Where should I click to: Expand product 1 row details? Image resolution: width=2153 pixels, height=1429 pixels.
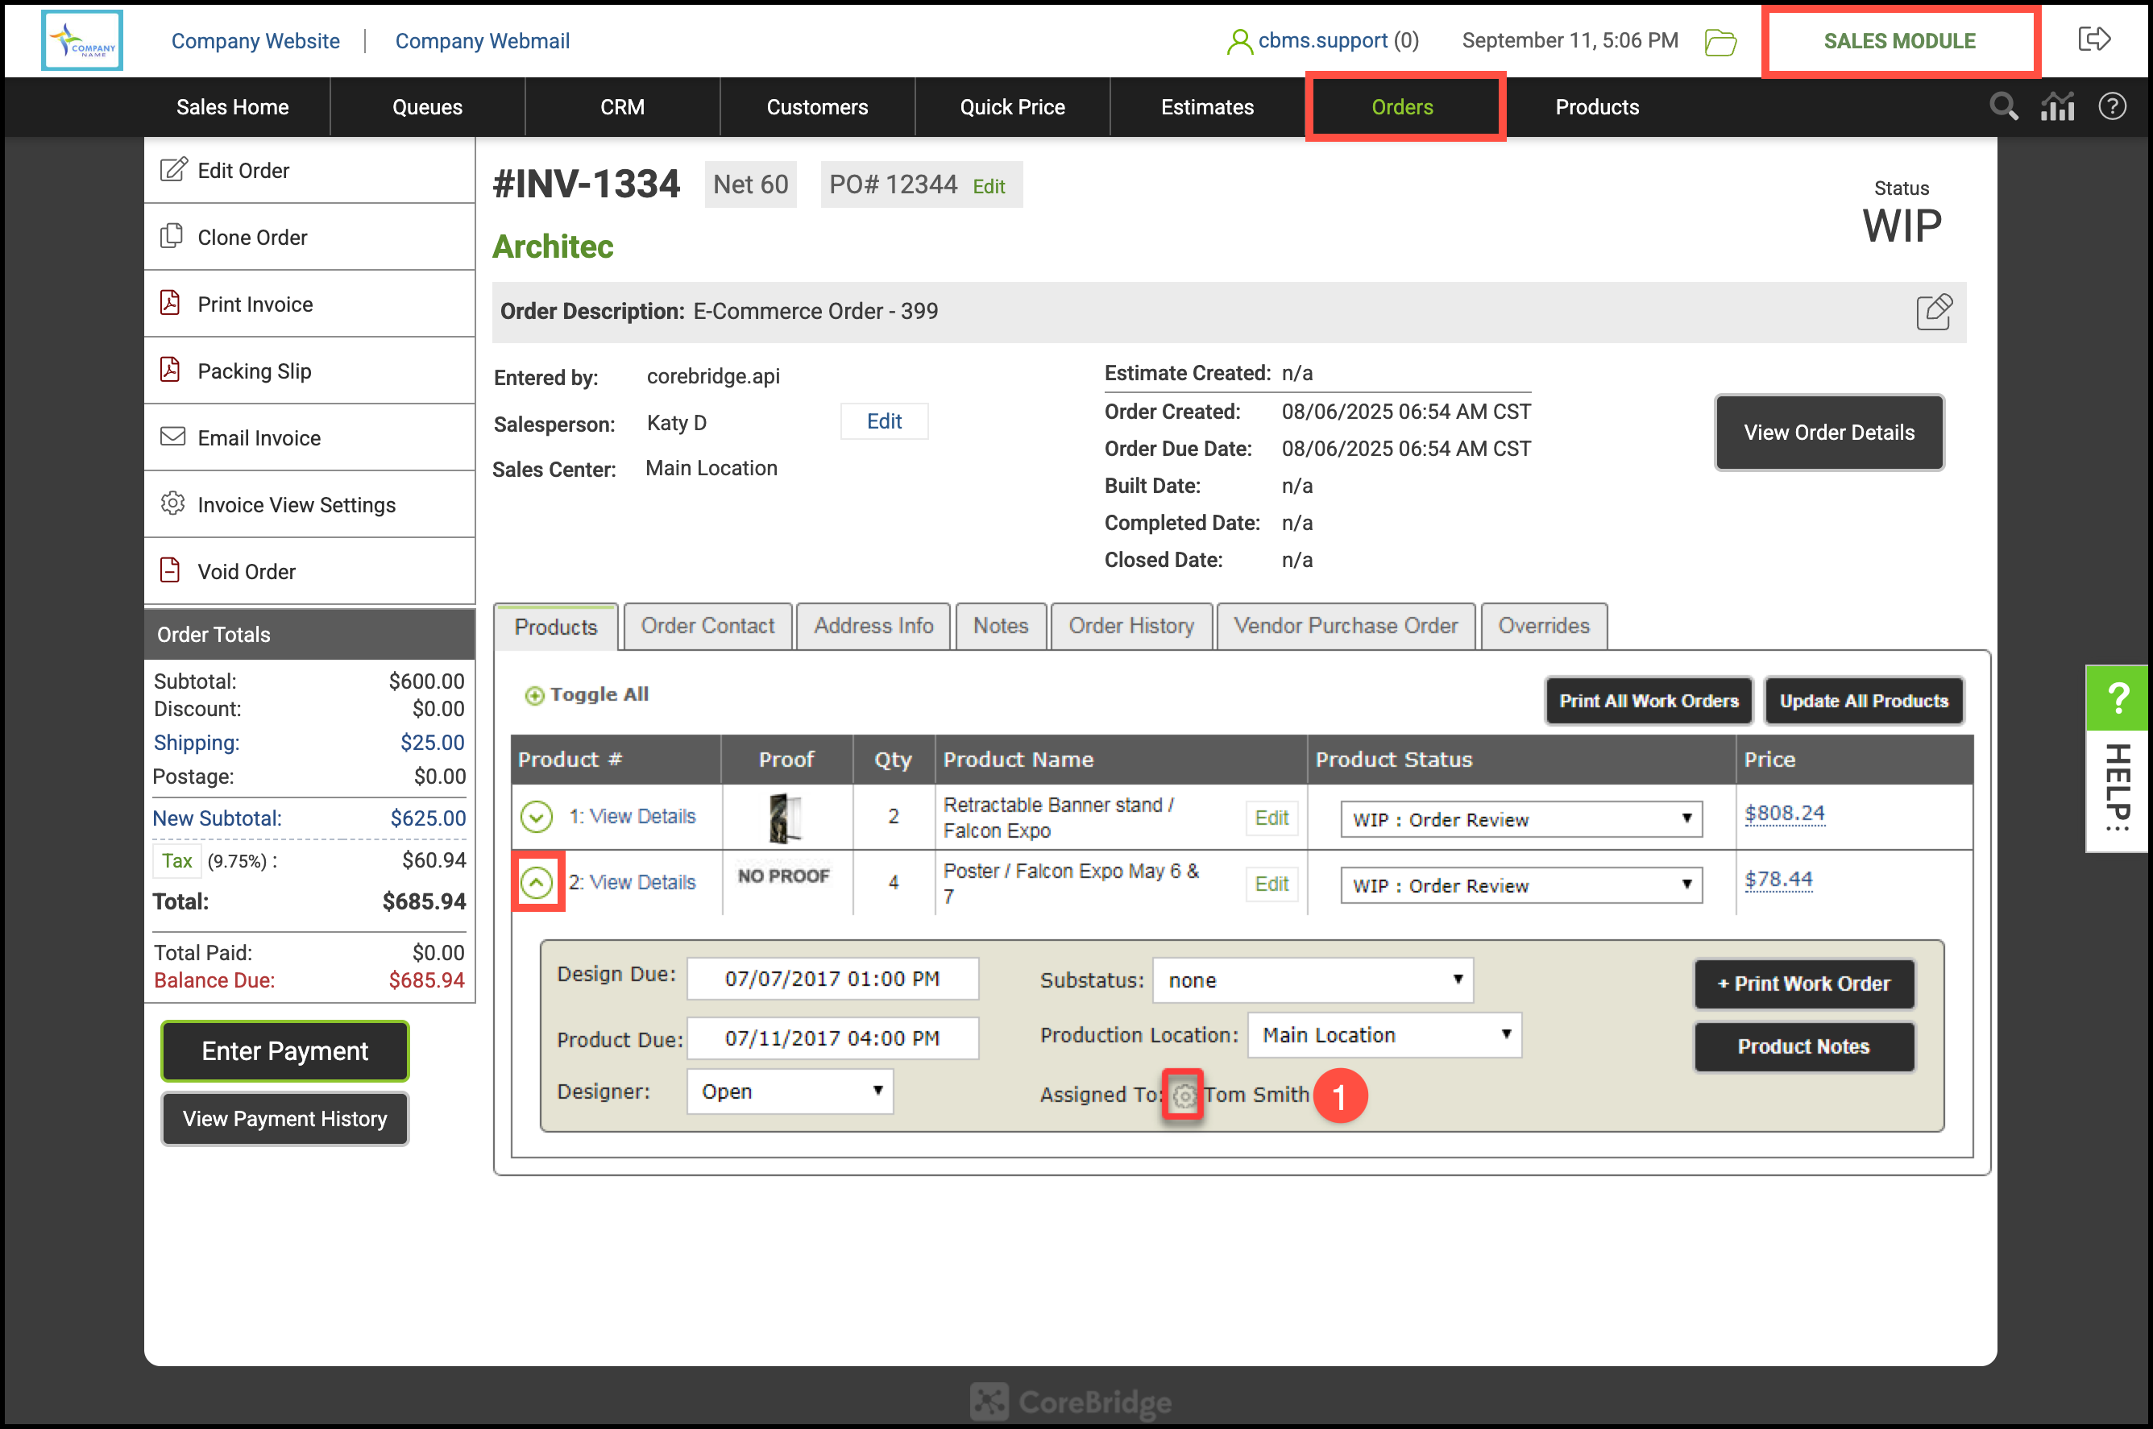(x=537, y=817)
